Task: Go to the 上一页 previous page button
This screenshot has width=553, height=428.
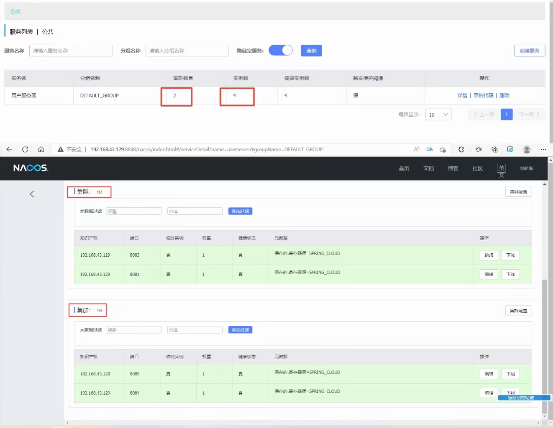Action: pos(484,115)
